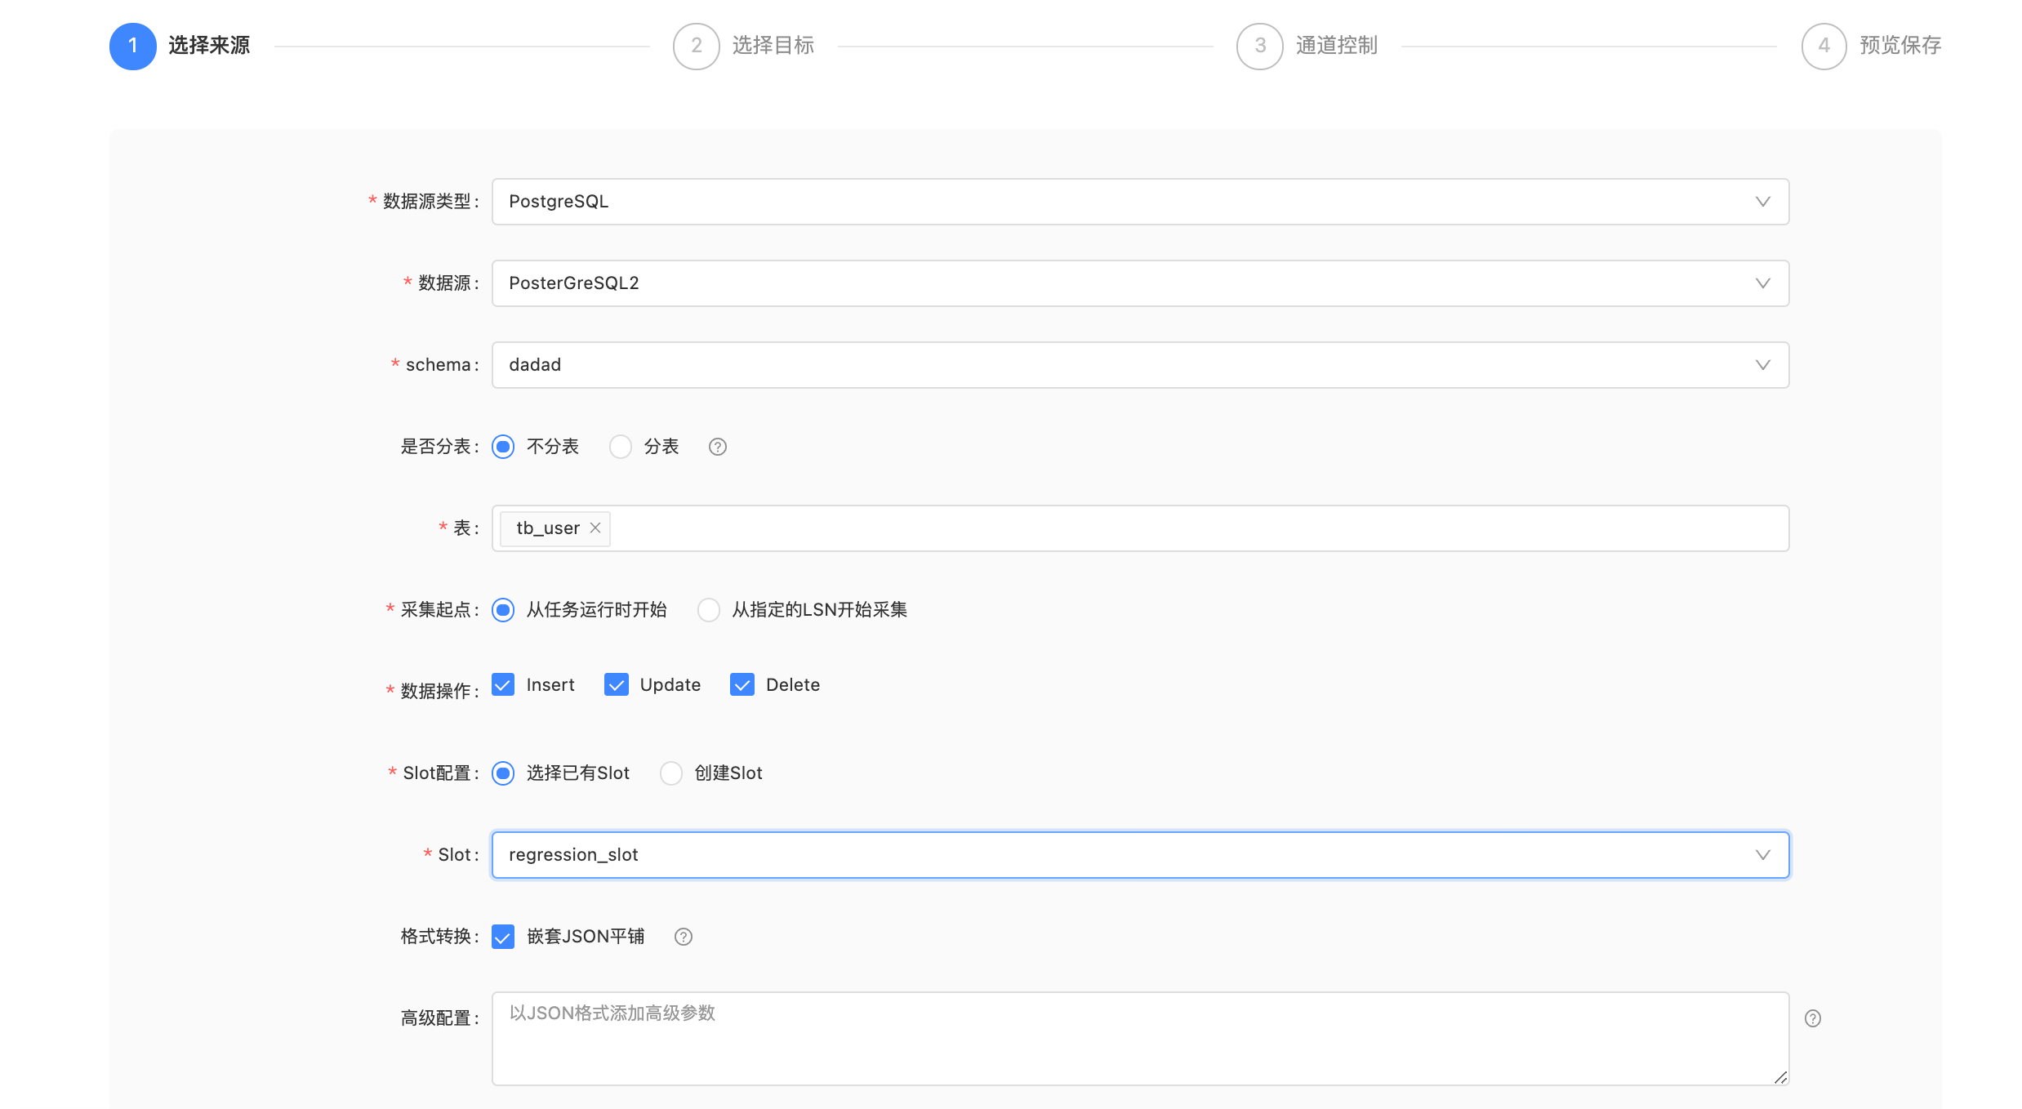Click help icon next to 分表 option

717,447
